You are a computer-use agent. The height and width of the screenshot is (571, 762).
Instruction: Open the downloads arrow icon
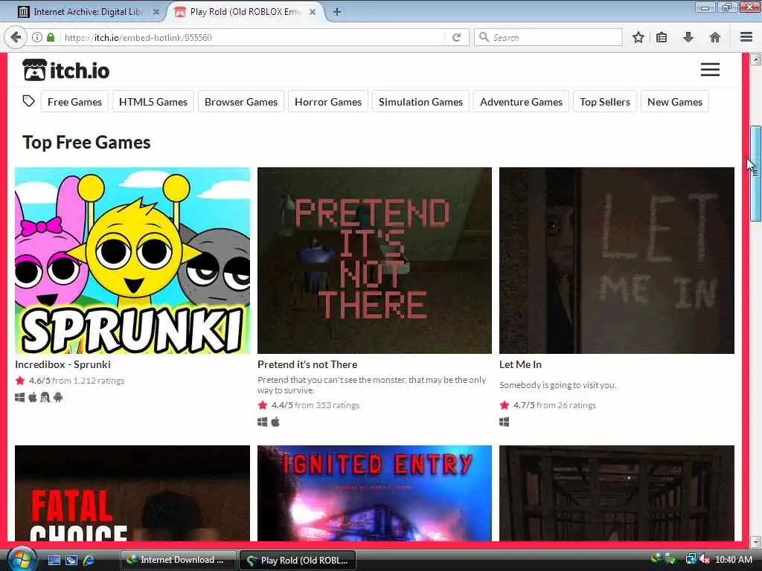coord(688,37)
